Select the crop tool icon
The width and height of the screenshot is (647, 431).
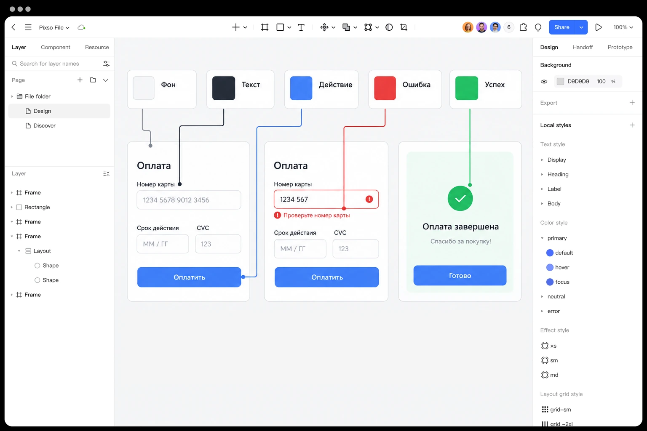(x=404, y=27)
